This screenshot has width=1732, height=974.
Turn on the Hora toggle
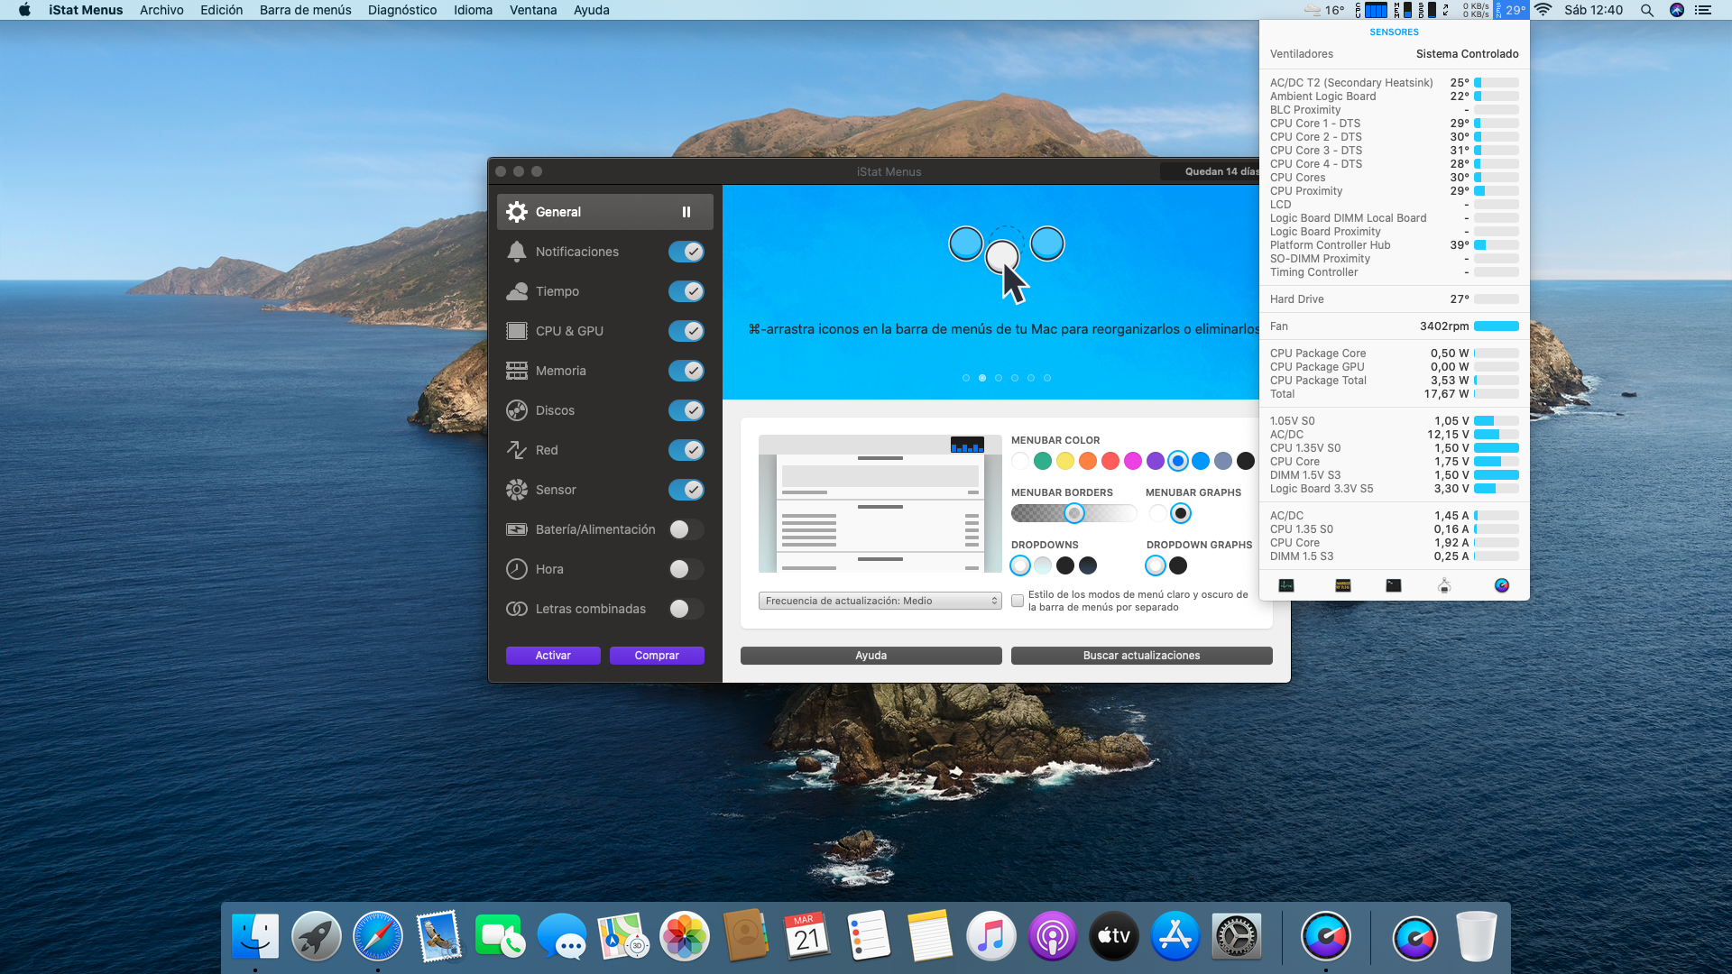(x=686, y=569)
